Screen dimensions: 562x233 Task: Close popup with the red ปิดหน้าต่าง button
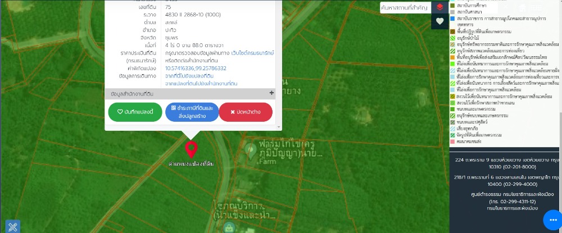pos(245,112)
